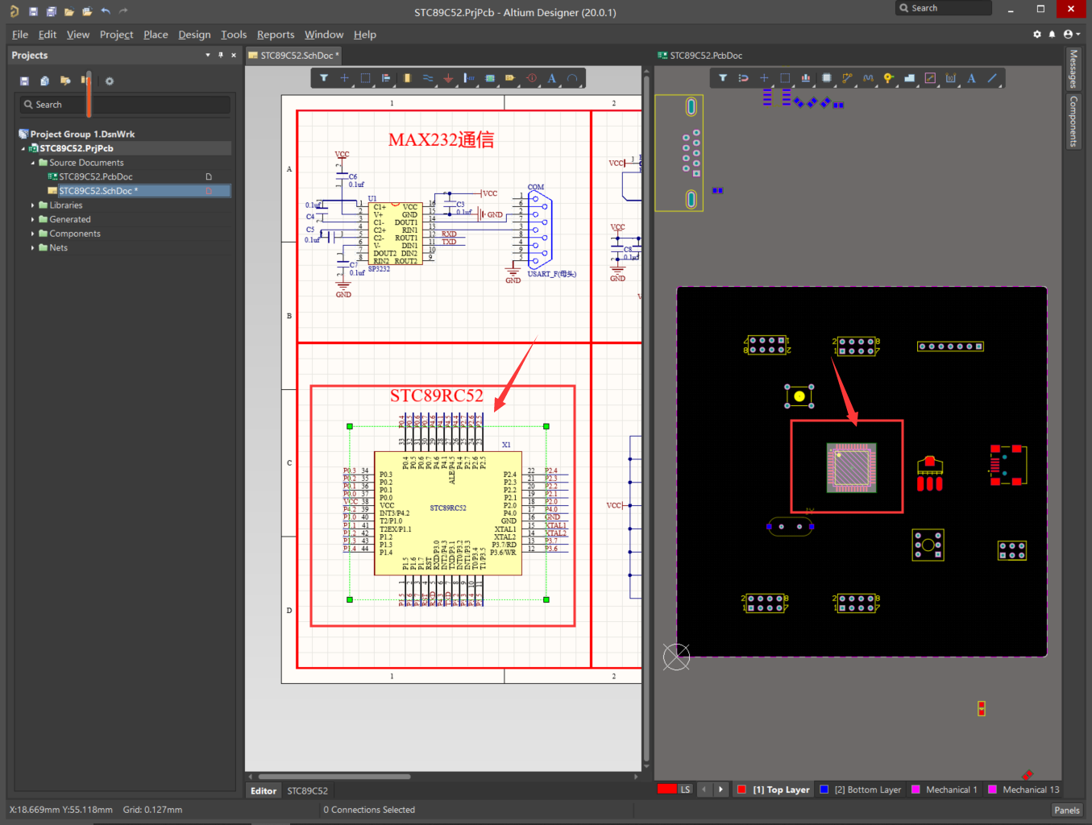The width and height of the screenshot is (1092, 825).
Task: Toggle the LS layer set button
Action: point(684,789)
